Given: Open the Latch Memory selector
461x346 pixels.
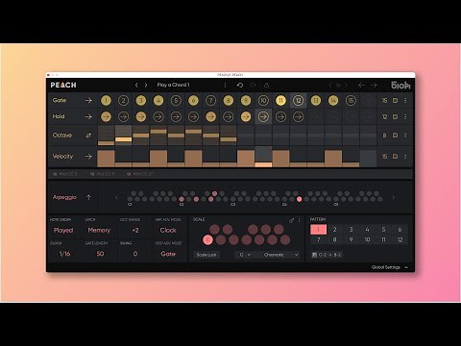Looking at the screenshot, I should click(99, 231).
